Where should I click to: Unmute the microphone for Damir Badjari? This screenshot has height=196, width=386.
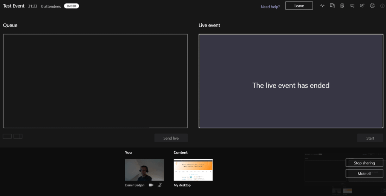(x=160, y=185)
